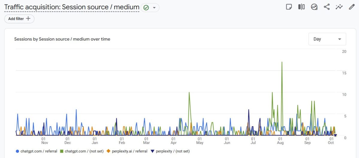Open Insights sparkle line icon
359x158 pixels.
click(x=339, y=7)
